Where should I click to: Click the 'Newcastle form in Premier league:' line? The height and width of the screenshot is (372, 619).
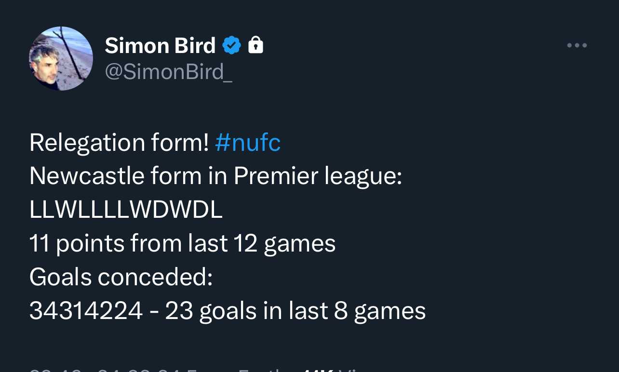click(x=216, y=176)
